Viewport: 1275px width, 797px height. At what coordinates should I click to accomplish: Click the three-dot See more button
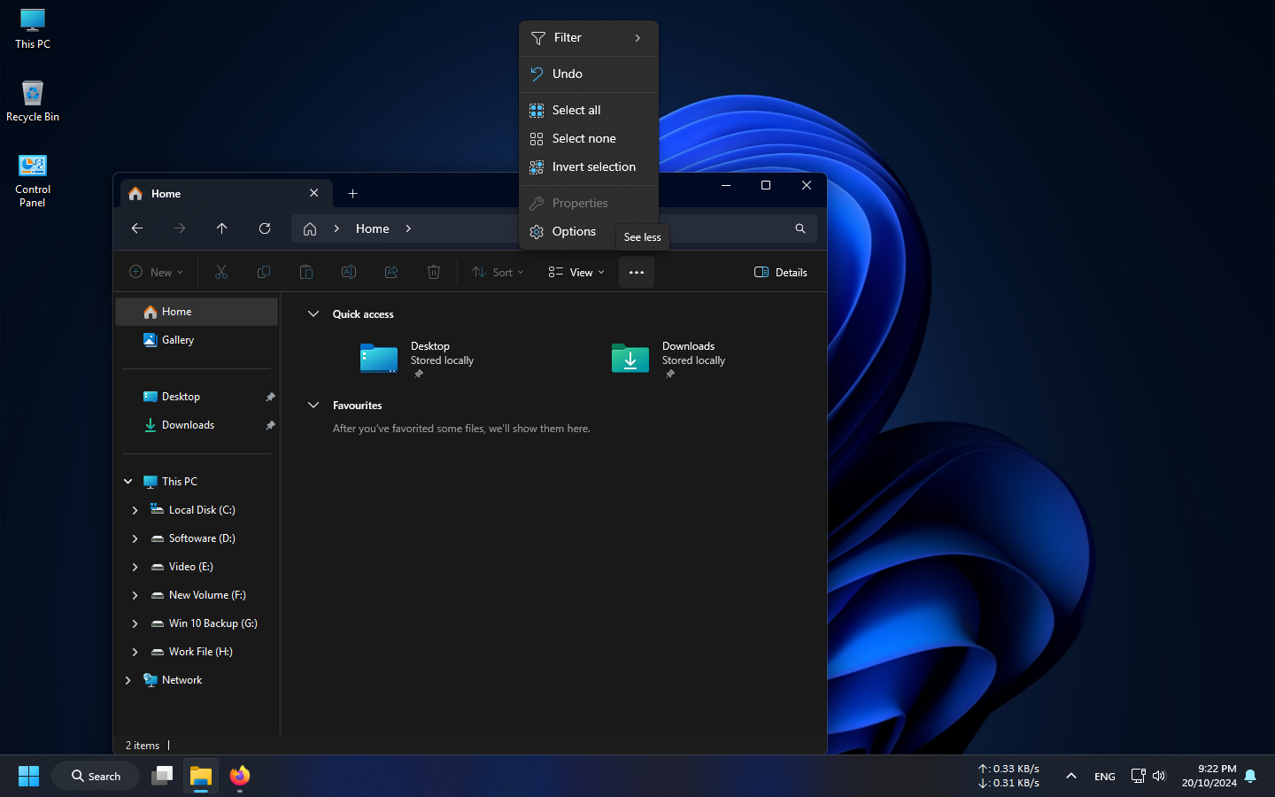(x=637, y=272)
